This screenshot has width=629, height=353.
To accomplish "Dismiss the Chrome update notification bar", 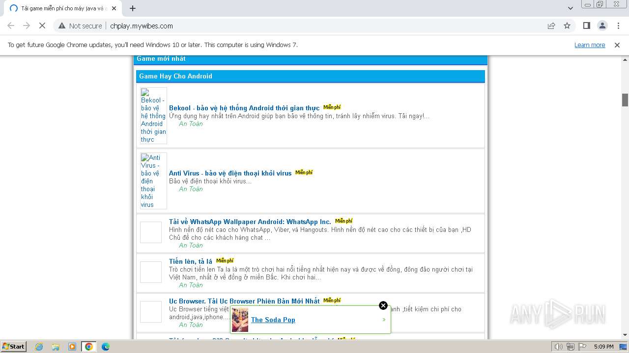I will click(617, 45).
